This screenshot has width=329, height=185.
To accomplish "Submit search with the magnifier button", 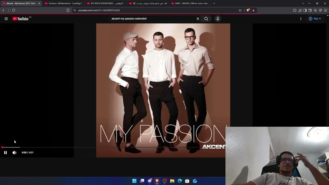I will pos(206,18).
